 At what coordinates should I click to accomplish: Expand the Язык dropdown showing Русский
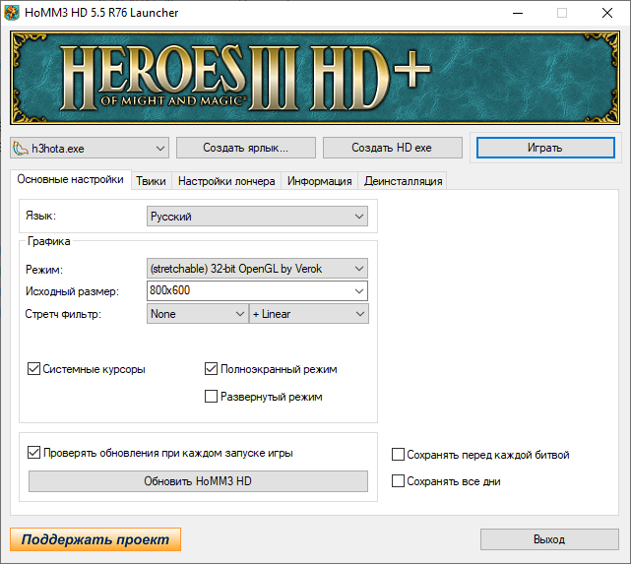click(257, 216)
